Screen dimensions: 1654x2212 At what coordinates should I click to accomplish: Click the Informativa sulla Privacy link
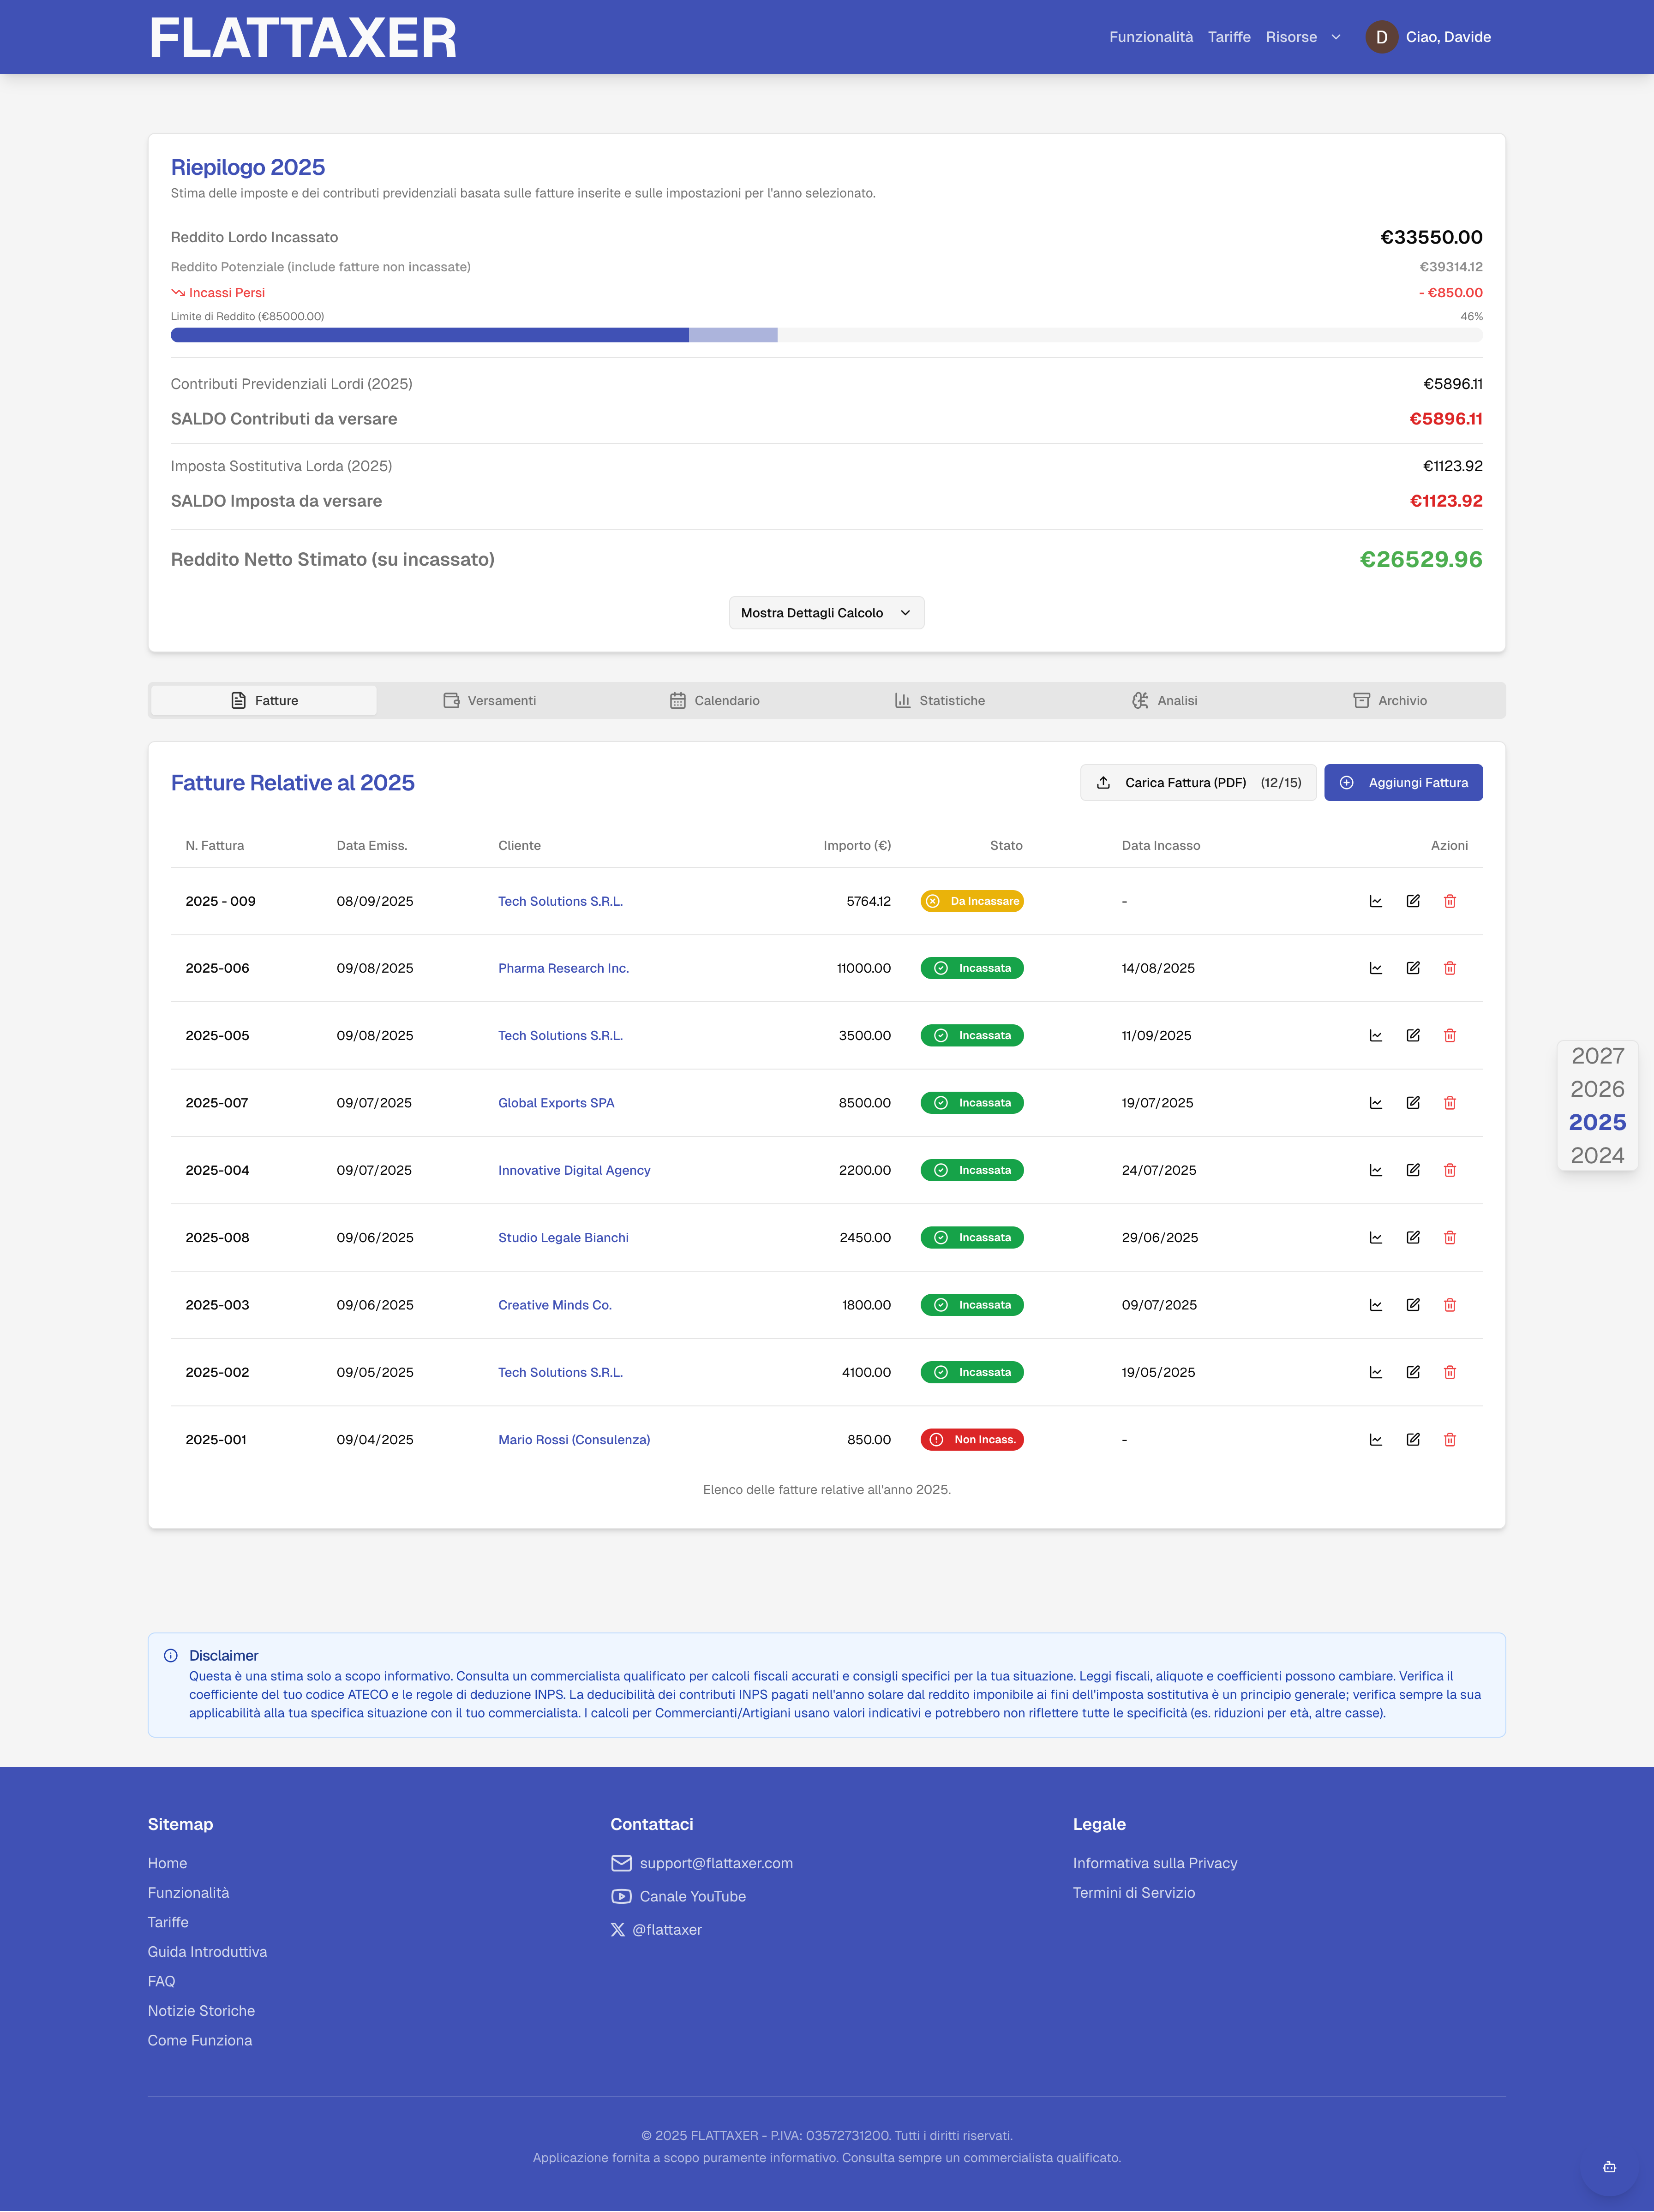[x=1155, y=1863]
